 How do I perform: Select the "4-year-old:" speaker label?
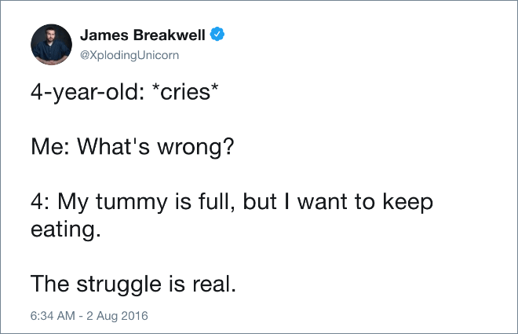88,92
